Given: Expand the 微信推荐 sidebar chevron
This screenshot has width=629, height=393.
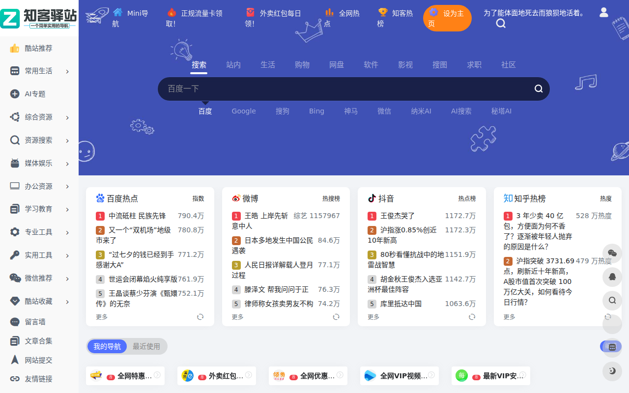Looking at the screenshot, I should (67, 279).
